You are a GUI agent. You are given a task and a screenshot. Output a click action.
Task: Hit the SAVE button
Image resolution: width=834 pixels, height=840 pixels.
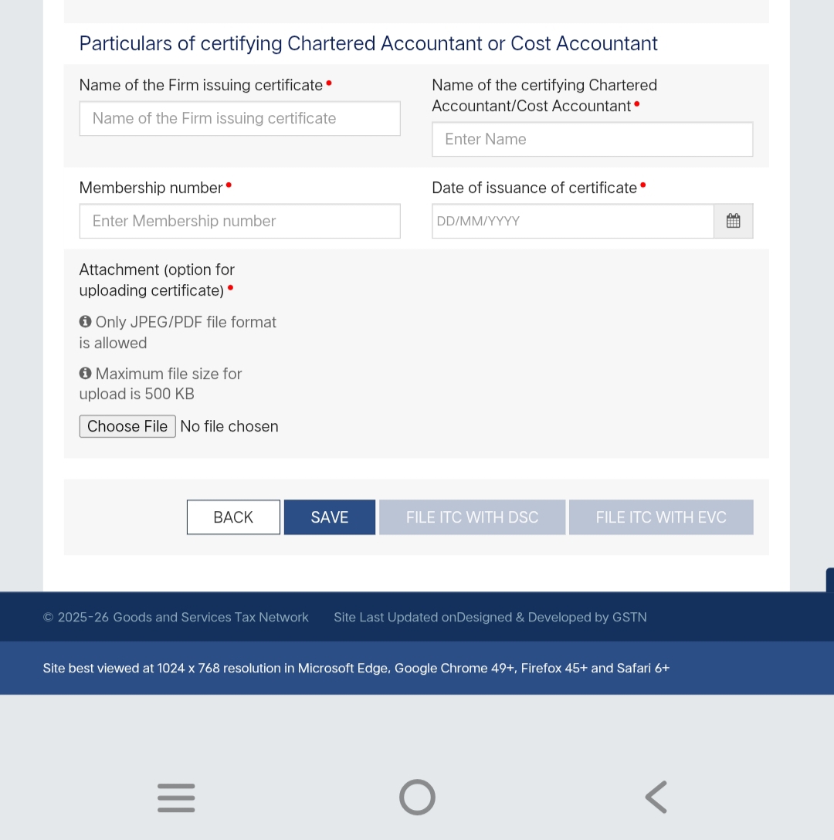[330, 517]
